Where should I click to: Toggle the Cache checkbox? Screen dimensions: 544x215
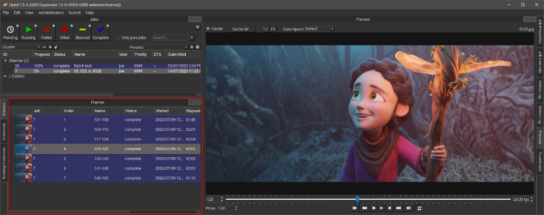(209, 29)
